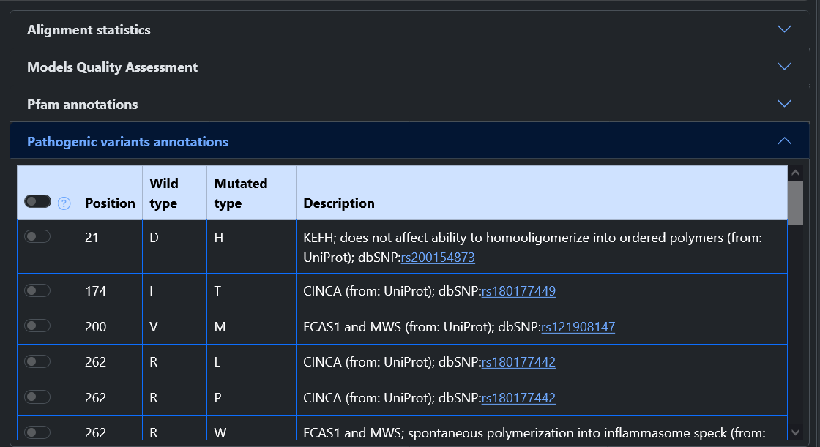
Task: Open rs180177442 link in the R to P row
Action: click(518, 398)
